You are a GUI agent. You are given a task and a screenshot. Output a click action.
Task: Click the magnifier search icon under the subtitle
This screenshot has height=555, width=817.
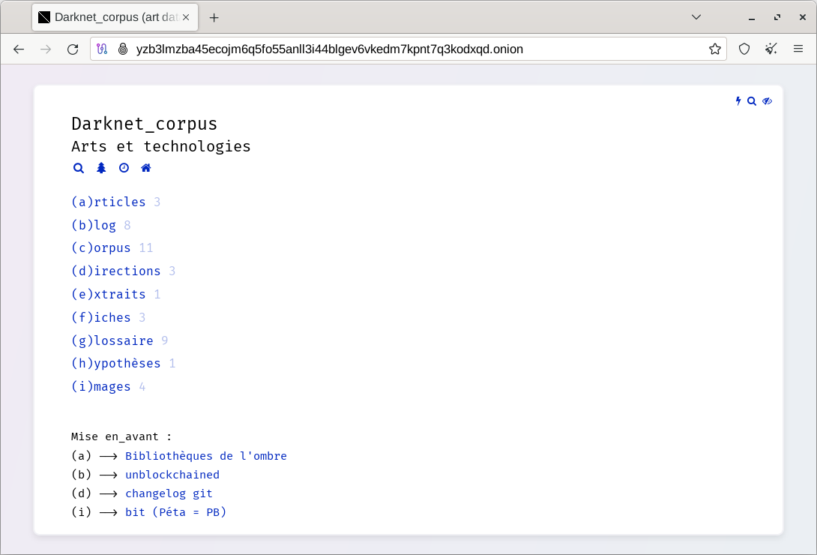pos(78,168)
